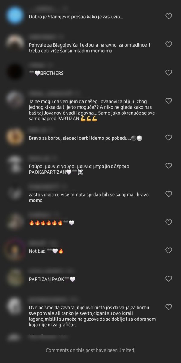Like the comment praising Blagojević and team
This screenshot has height=363, width=181.
169,44
